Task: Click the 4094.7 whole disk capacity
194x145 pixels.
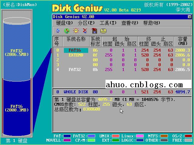Action: click(x=182, y=92)
